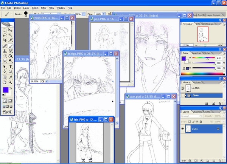
Task: Open the History panel flyout menu
Action: coord(224,83)
